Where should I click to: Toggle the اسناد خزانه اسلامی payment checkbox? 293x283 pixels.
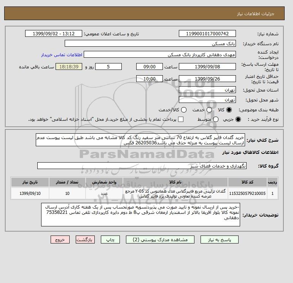click(x=181, y=119)
